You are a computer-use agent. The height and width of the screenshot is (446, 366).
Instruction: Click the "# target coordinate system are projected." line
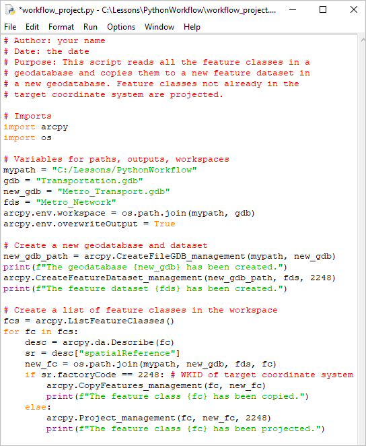[113, 95]
